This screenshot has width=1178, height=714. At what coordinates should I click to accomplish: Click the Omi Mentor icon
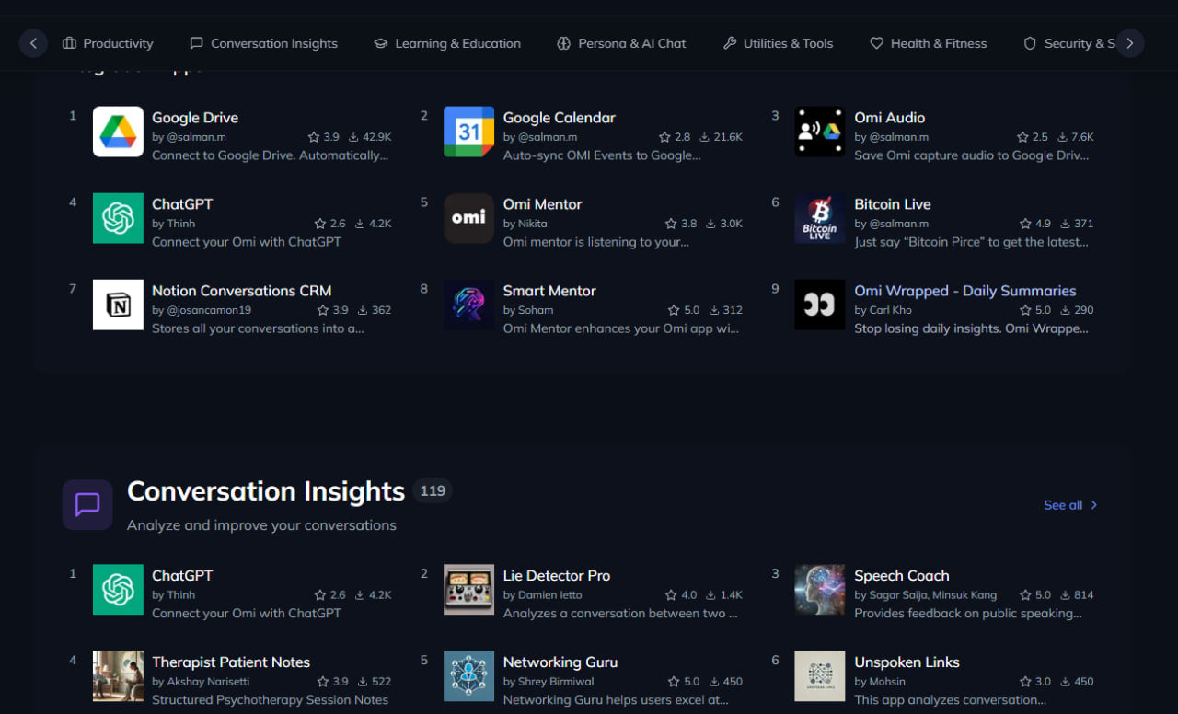click(468, 218)
